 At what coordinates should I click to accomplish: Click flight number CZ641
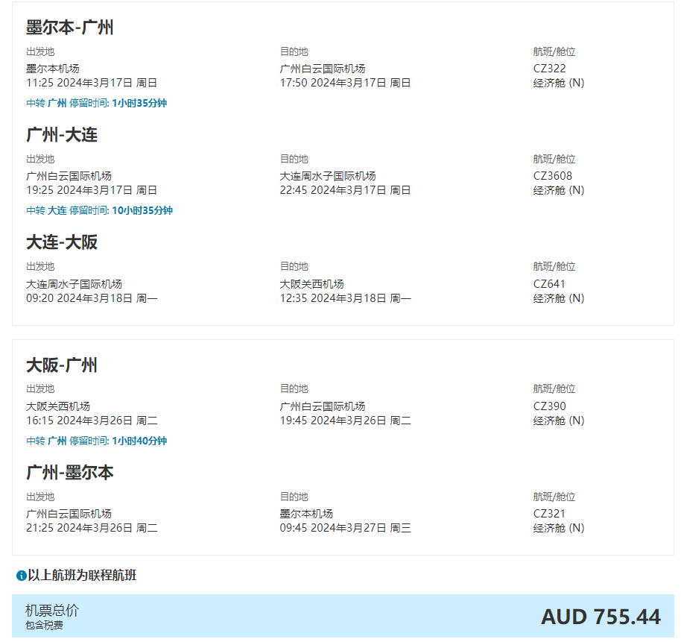click(x=549, y=283)
